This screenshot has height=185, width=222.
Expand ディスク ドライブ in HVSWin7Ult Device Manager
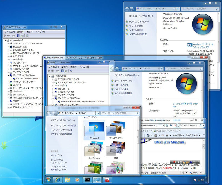coord(53,95)
